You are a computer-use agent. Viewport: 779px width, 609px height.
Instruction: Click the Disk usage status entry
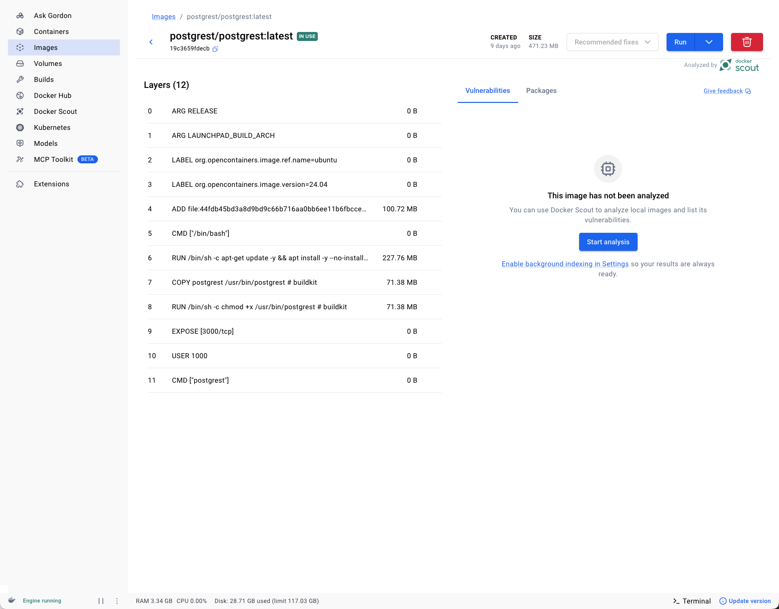coord(267,601)
